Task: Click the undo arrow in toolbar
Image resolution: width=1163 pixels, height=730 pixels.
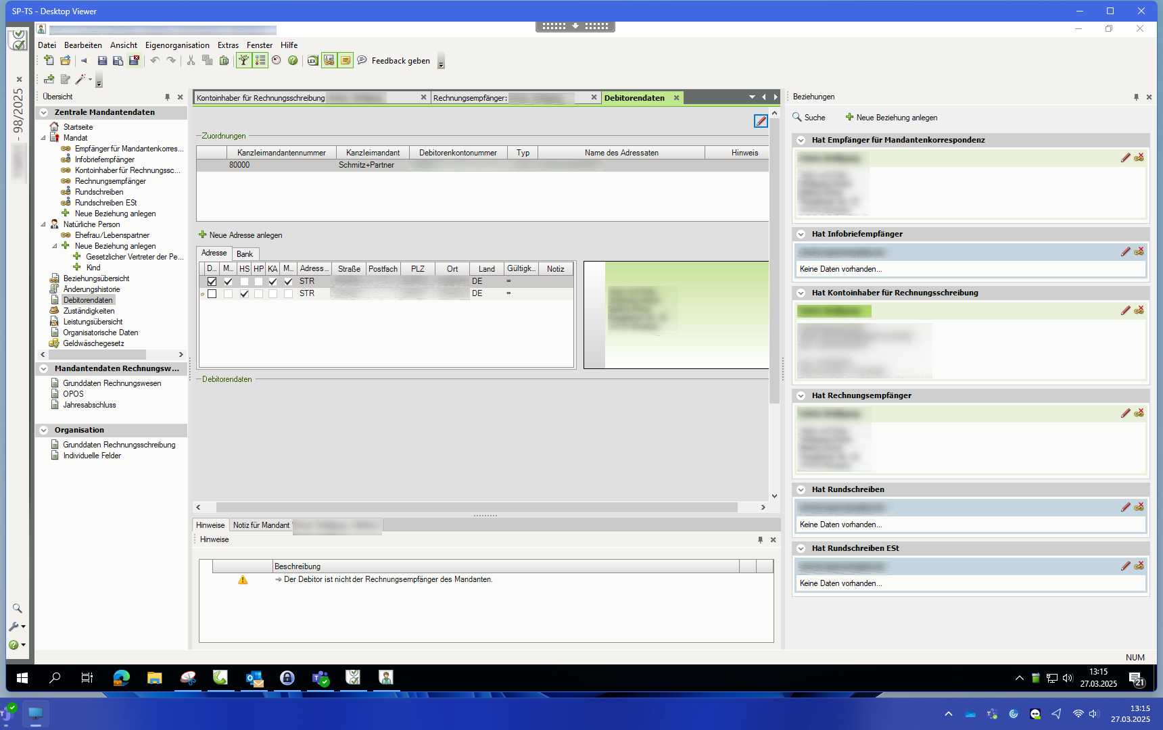Action: (155, 61)
